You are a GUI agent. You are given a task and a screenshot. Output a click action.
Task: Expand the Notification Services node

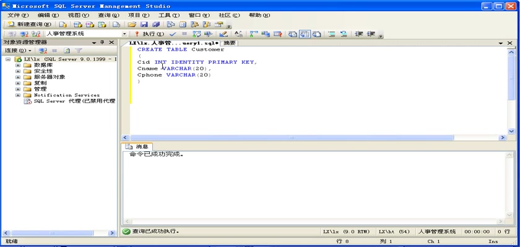(18, 95)
